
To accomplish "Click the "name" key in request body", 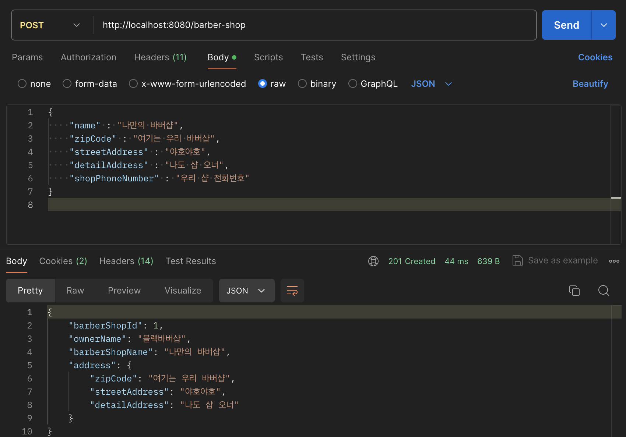I will (x=85, y=125).
